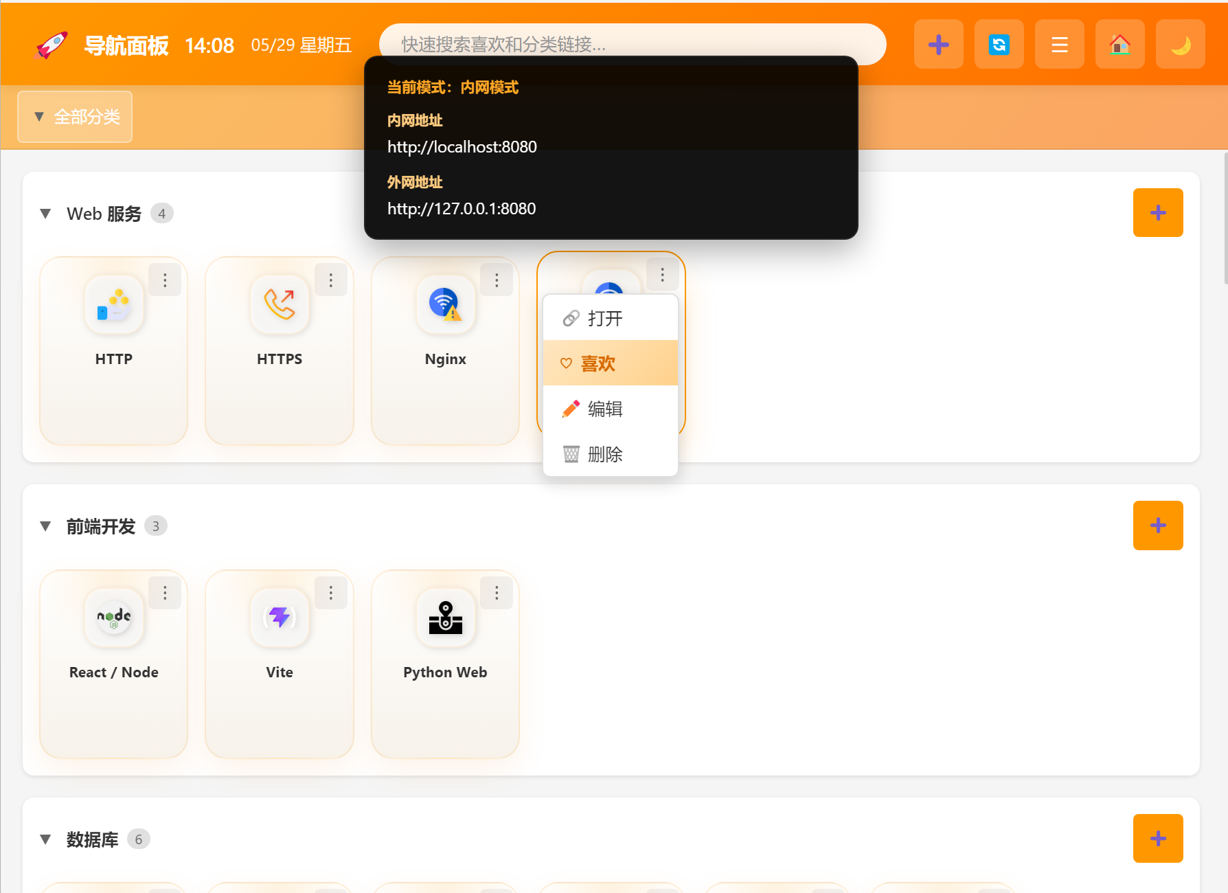Click the Web 服务 count badge 4
This screenshot has width=1228, height=893.
[x=162, y=214]
